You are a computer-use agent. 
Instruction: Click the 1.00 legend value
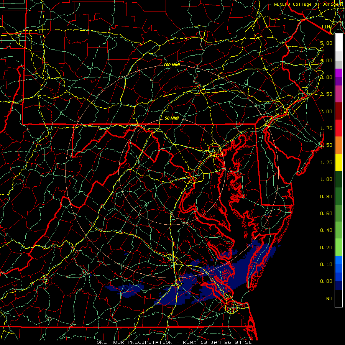tap(326, 179)
